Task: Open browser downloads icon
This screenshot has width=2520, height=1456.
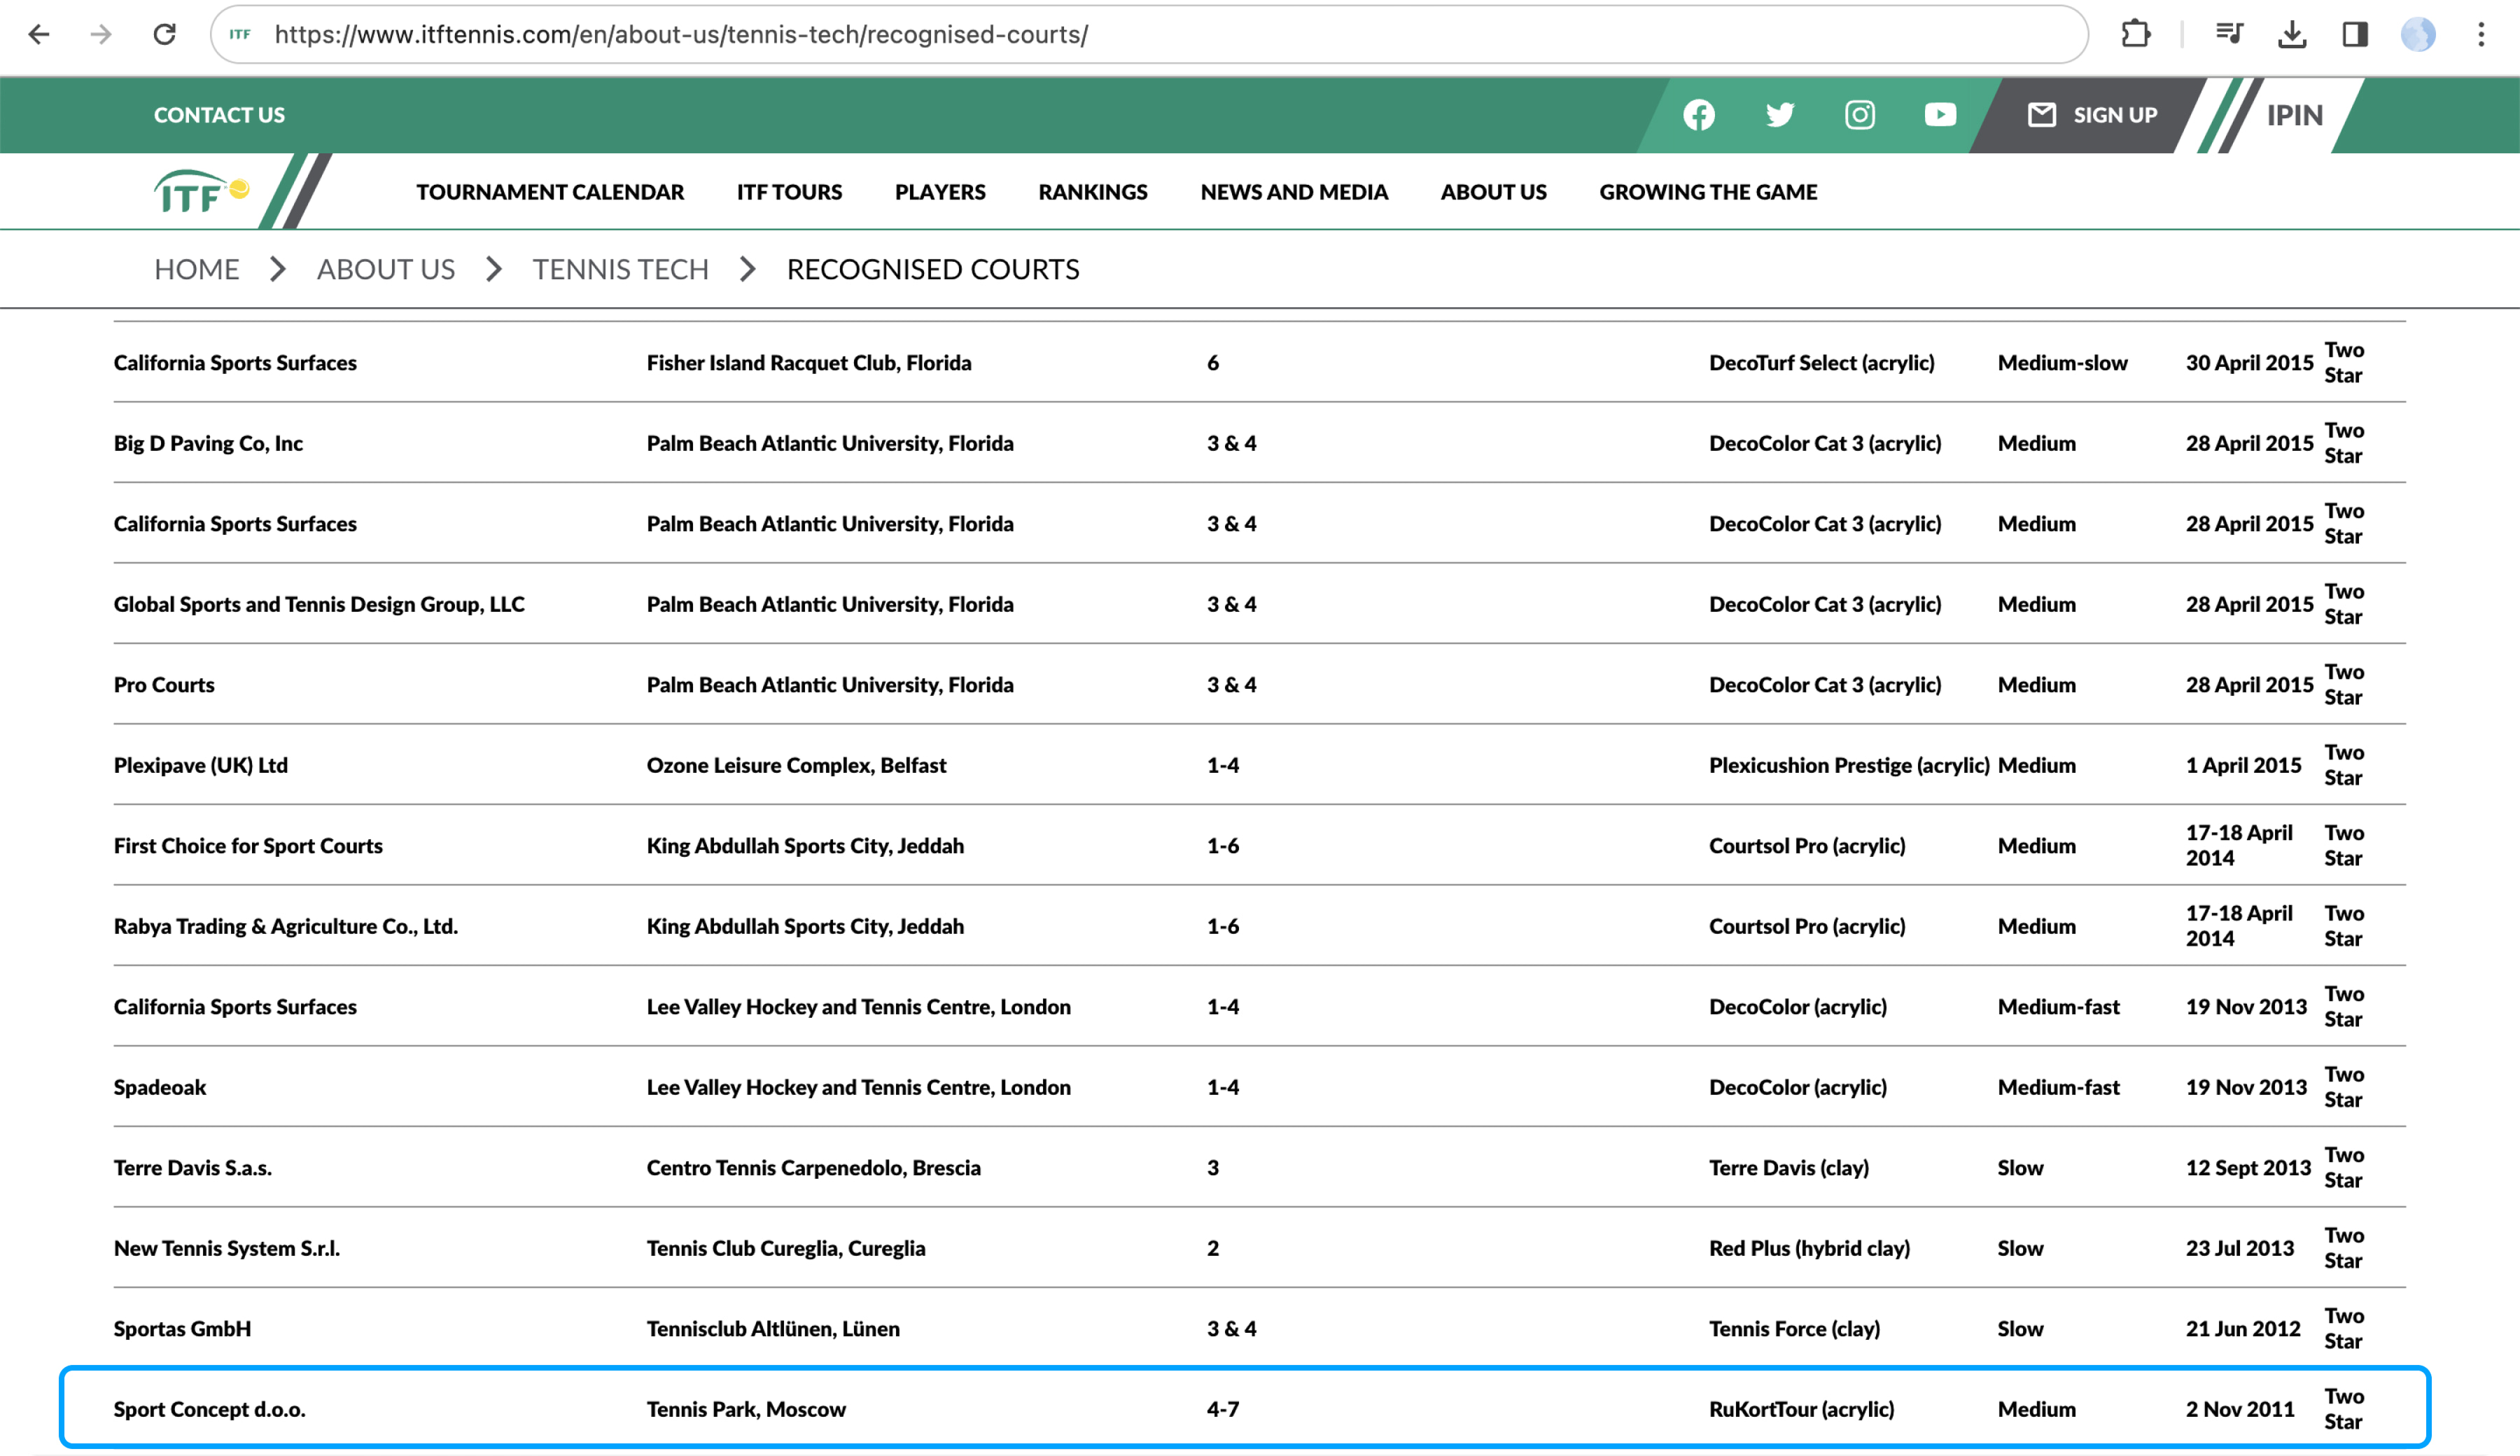Action: coord(2291,35)
